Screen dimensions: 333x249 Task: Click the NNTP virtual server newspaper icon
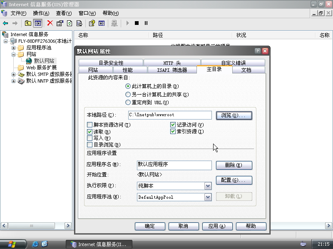click(21, 81)
